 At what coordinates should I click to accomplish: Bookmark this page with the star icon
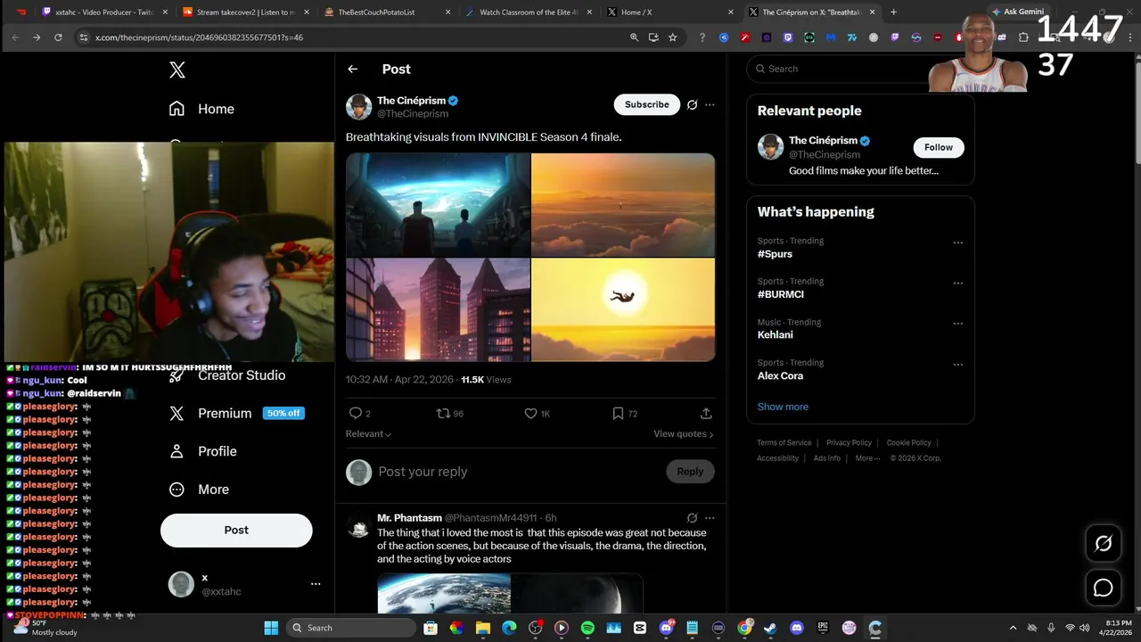point(673,37)
